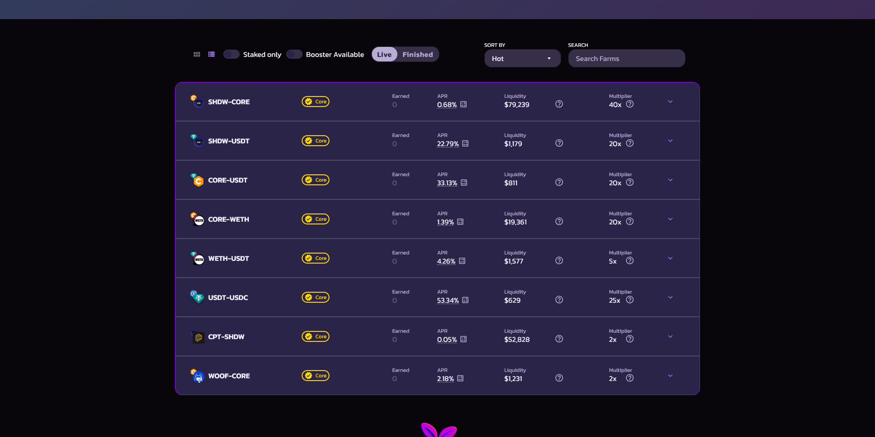The width and height of the screenshot is (875, 437).
Task: Focus the Search Farms input field
Action: coord(627,59)
